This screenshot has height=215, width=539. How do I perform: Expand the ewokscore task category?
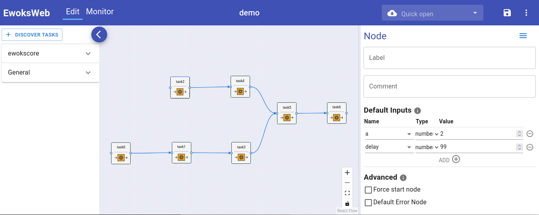[50, 54]
